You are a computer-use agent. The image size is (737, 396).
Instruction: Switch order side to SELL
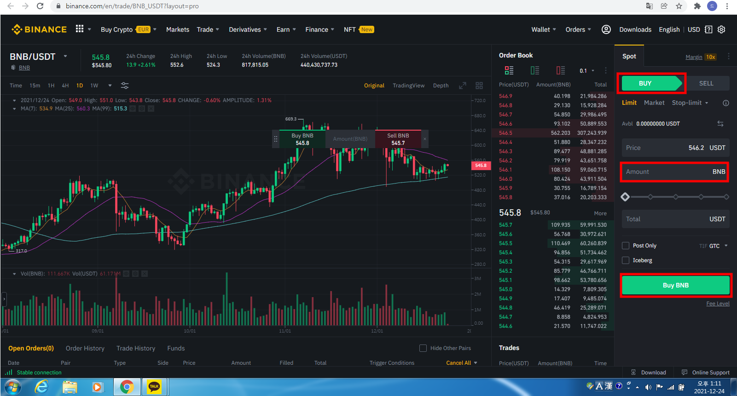tap(706, 83)
